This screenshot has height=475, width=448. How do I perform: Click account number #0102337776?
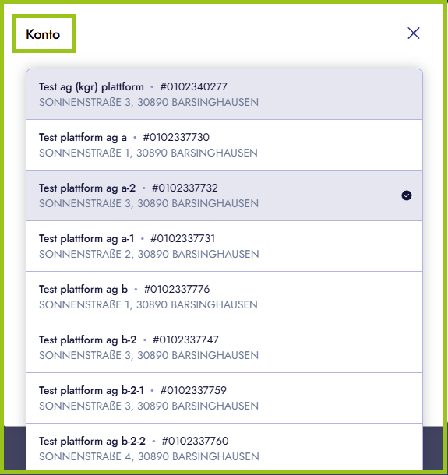[x=177, y=290]
